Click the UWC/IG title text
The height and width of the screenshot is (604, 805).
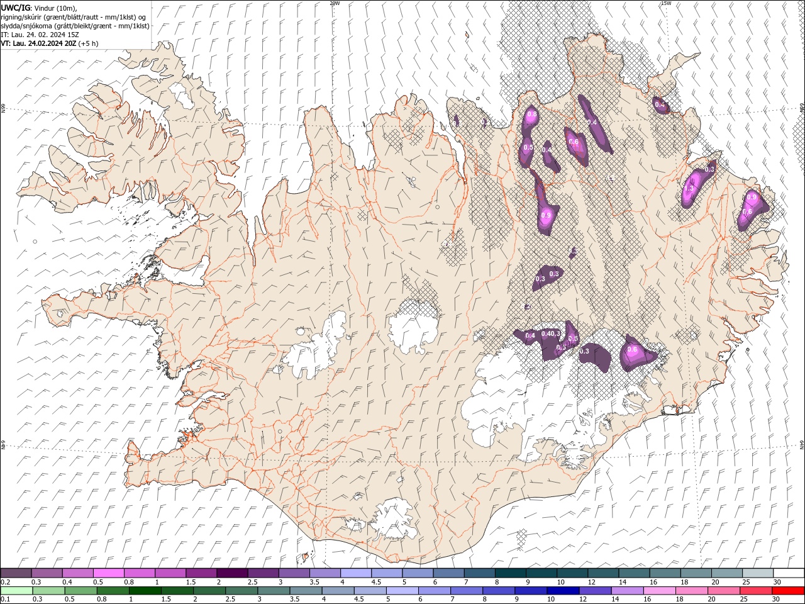[15, 7]
